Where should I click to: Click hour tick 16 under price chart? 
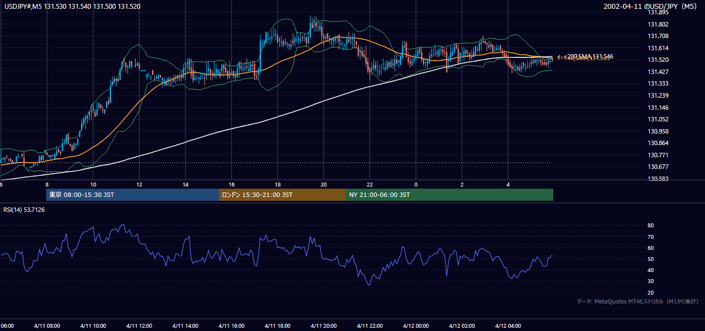tap(232, 185)
